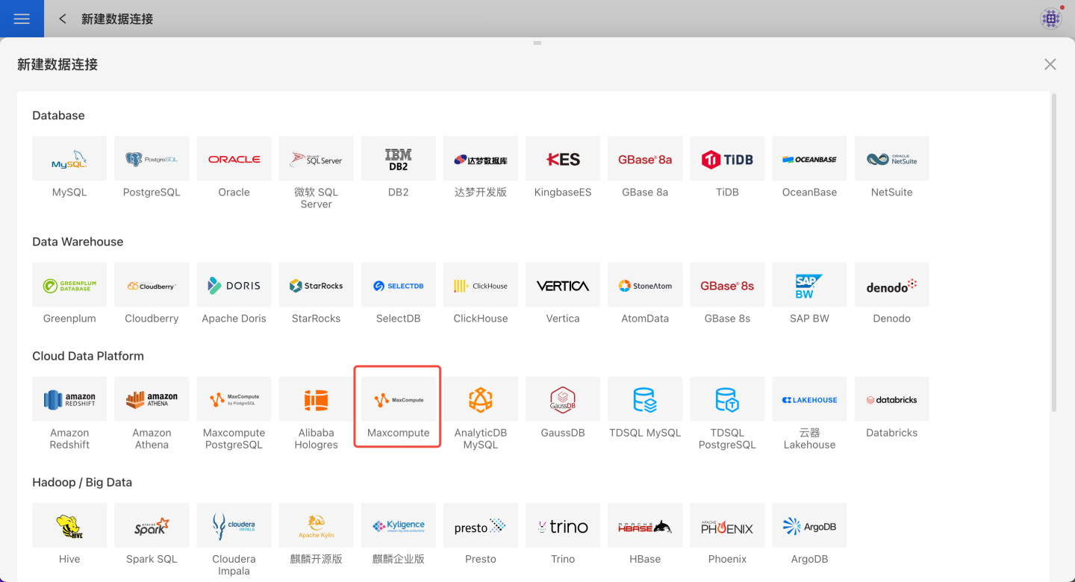Pick the Oracle database tile
Viewport: 1075px width, 582px height.
(x=234, y=159)
